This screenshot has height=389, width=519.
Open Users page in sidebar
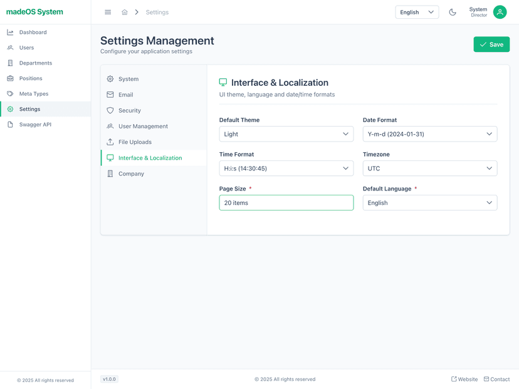[x=45, y=48]
